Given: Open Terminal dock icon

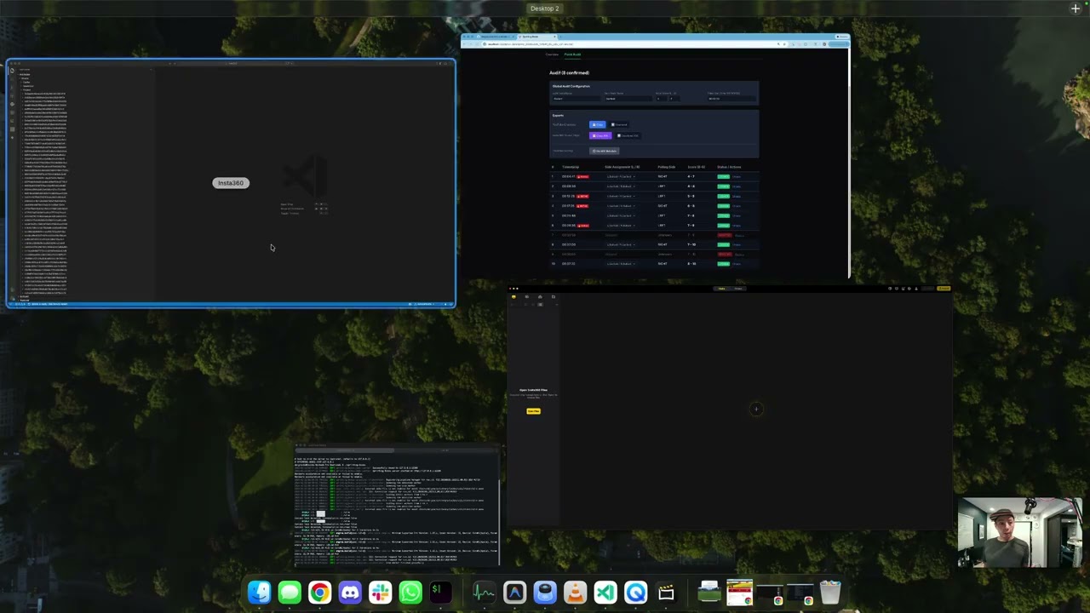Looking at the screenshot, I should pyautogui.click(x=440, y=593).
